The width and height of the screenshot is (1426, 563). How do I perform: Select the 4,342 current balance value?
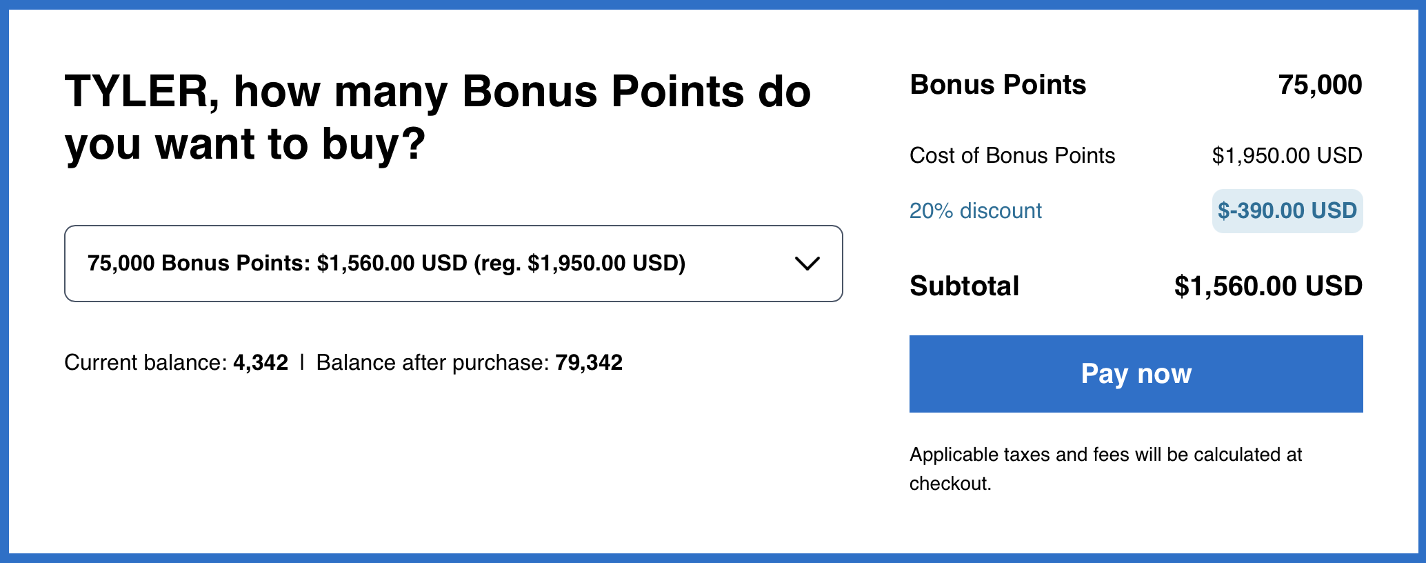coord(261,362)
